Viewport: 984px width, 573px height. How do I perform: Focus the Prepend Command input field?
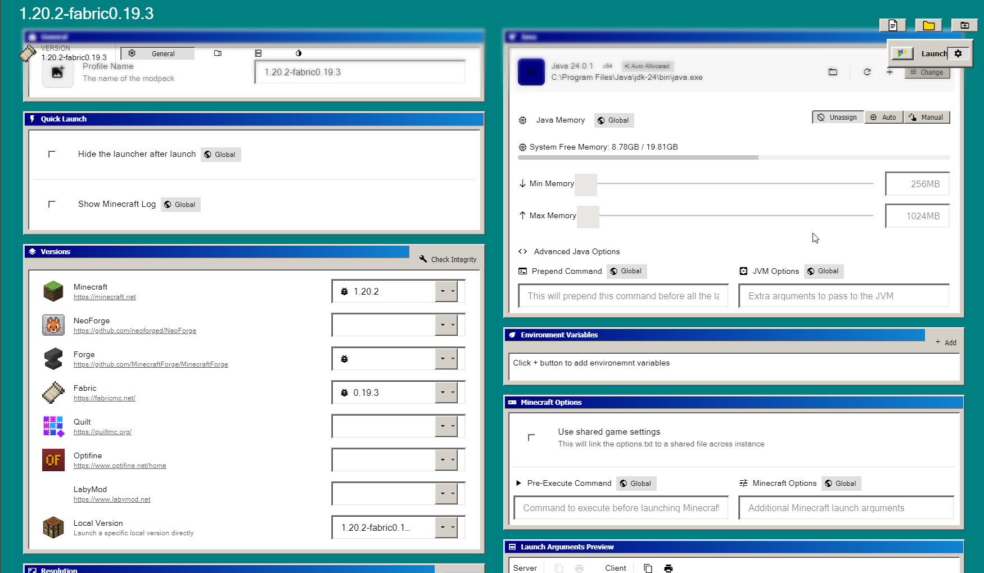coord(623,296)
